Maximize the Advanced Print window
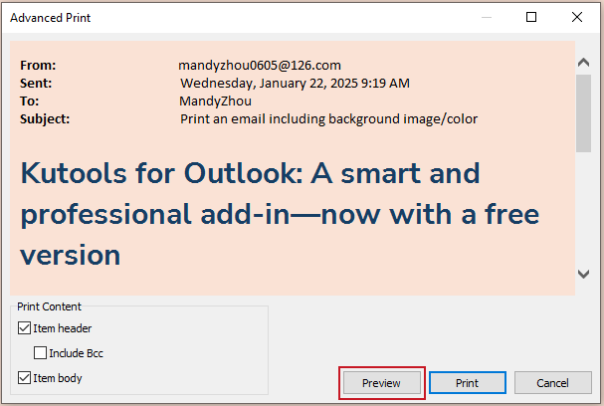 pos(531,17)
